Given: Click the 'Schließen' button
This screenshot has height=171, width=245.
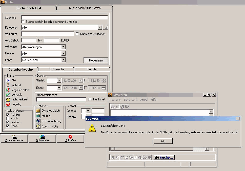Looking at the screenshot, I should (x=70, y=138).
